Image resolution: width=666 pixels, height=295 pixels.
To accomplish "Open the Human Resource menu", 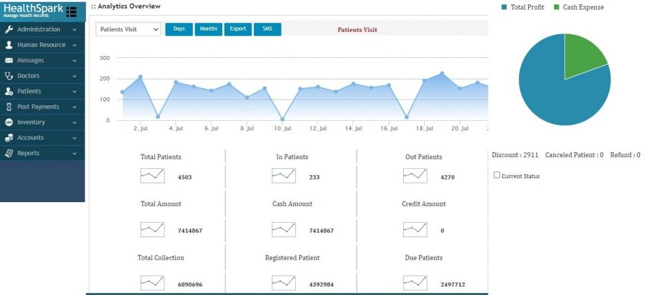I will [x=42, y=45].
